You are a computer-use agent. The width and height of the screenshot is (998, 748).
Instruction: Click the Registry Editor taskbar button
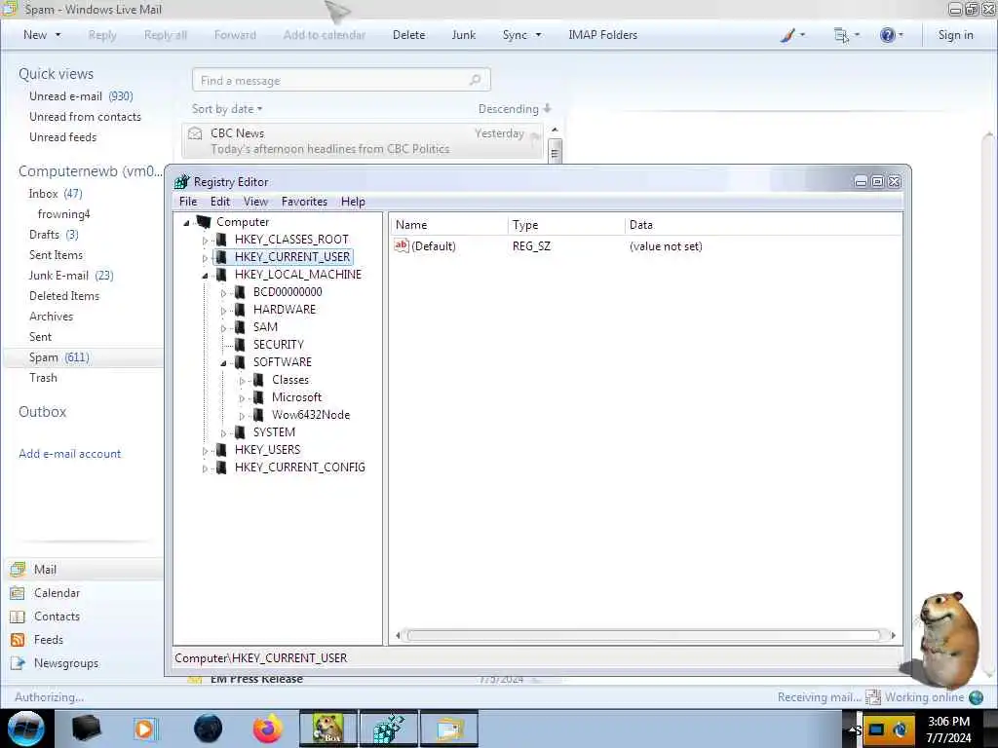[x=389, y=729]
